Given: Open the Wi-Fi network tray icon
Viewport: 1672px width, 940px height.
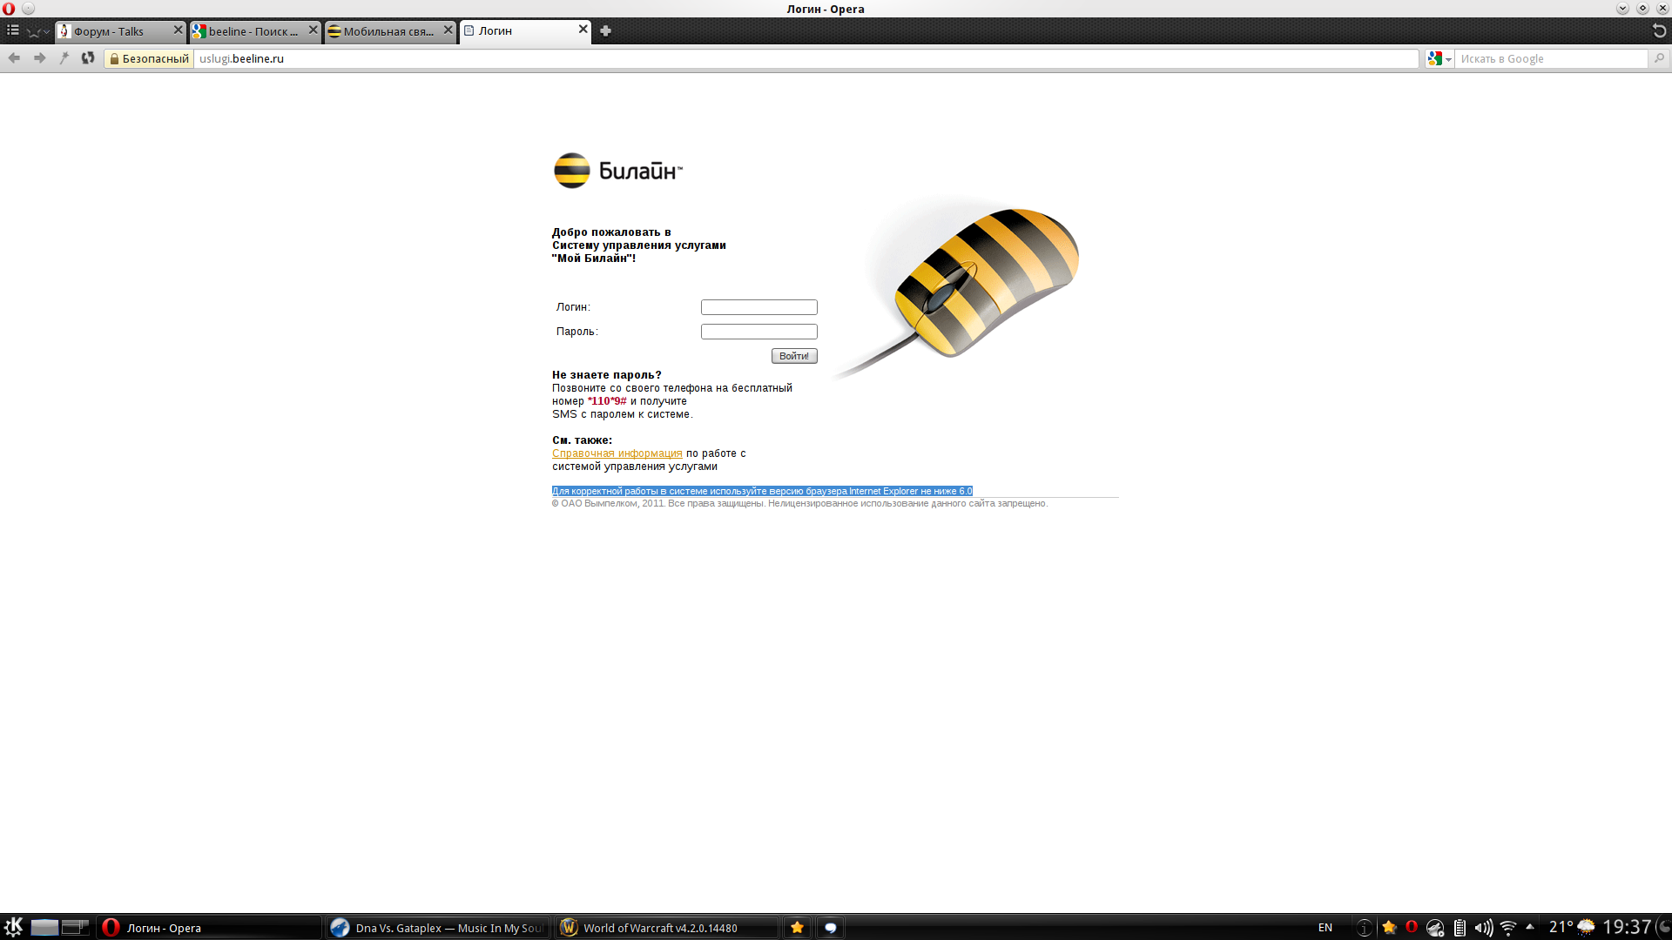Looking at the screenshot, I should point(1508,928).
